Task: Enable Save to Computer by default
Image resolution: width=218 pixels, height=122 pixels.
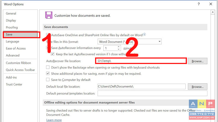Action: coord(48,79)
